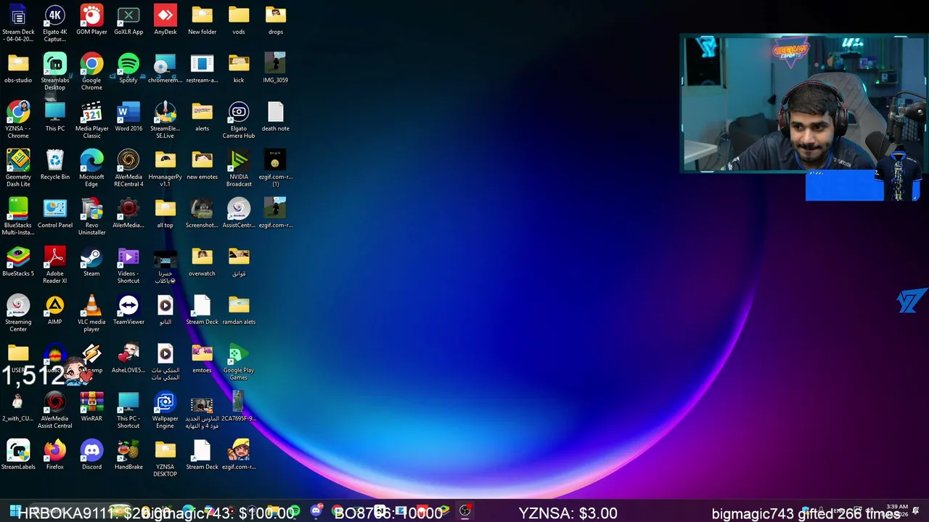Open the Discord desktop shortcut

(x=91, y=455)
